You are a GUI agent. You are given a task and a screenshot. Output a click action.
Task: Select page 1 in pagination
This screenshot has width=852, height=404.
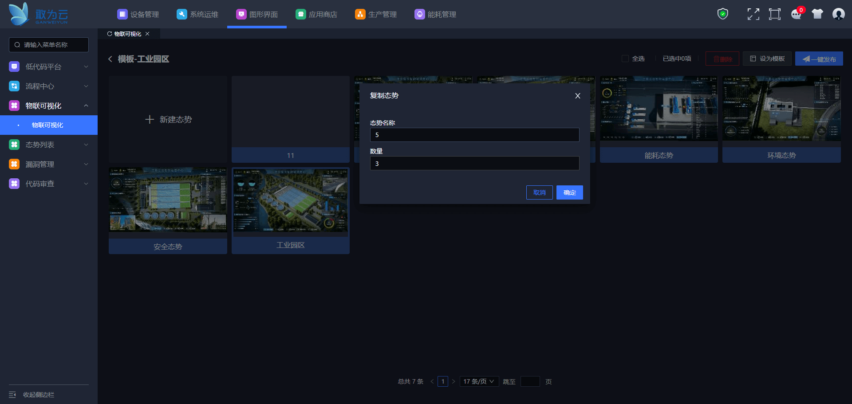(x=443, y=381)
